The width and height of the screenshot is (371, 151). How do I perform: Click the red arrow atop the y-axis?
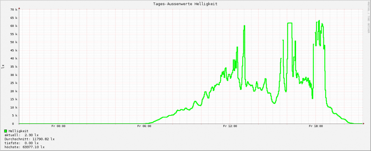[19, 8]
